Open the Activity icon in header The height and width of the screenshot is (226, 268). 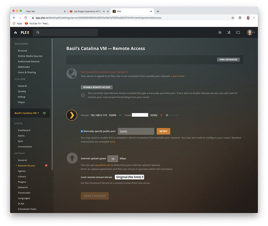tap(220, 32)
